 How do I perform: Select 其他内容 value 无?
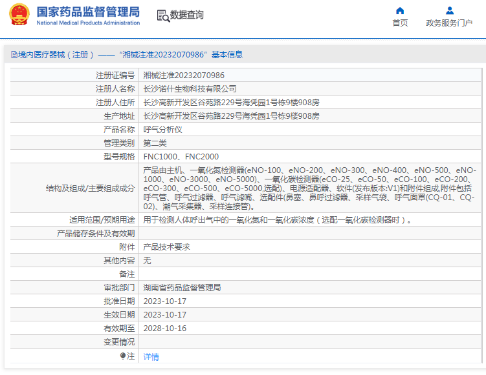(147, 261)
